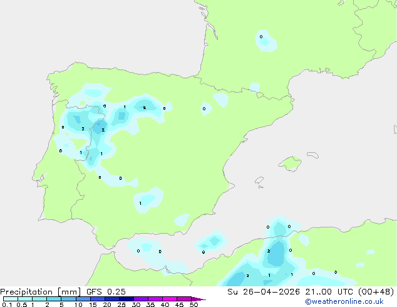Click the 25–30 mm dark blue swatch

[x=126, y=299]
